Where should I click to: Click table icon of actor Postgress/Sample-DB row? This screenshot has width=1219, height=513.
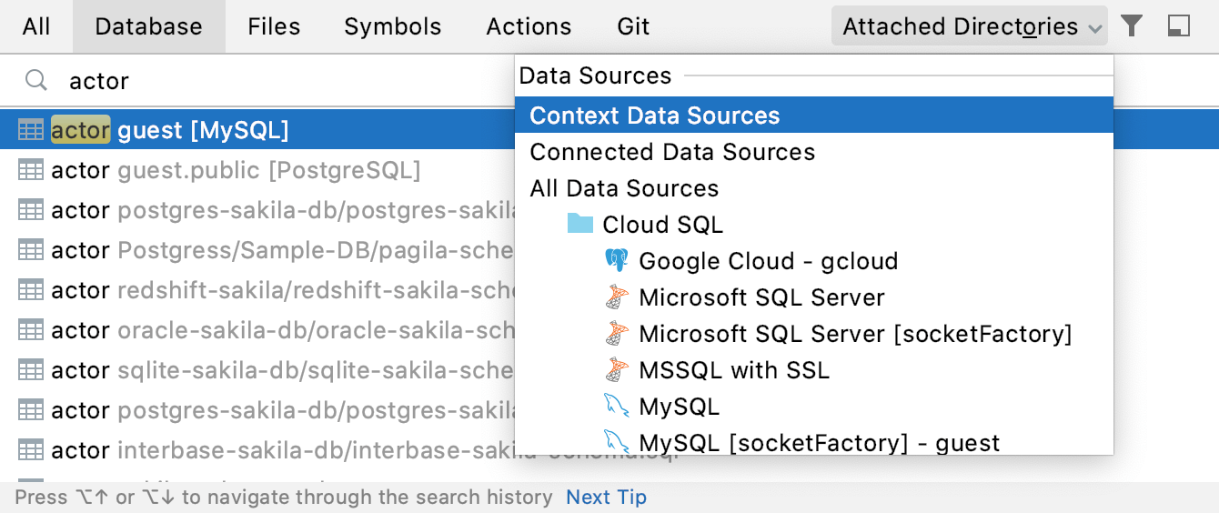pos(31,250)
